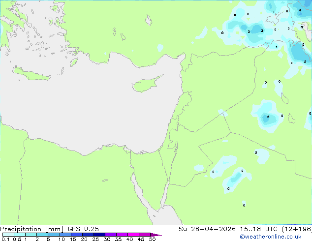This screenshot has width=312, height=241.
Task: Click the date text 'Su 26-04-2026'
Action: (207, 229)
